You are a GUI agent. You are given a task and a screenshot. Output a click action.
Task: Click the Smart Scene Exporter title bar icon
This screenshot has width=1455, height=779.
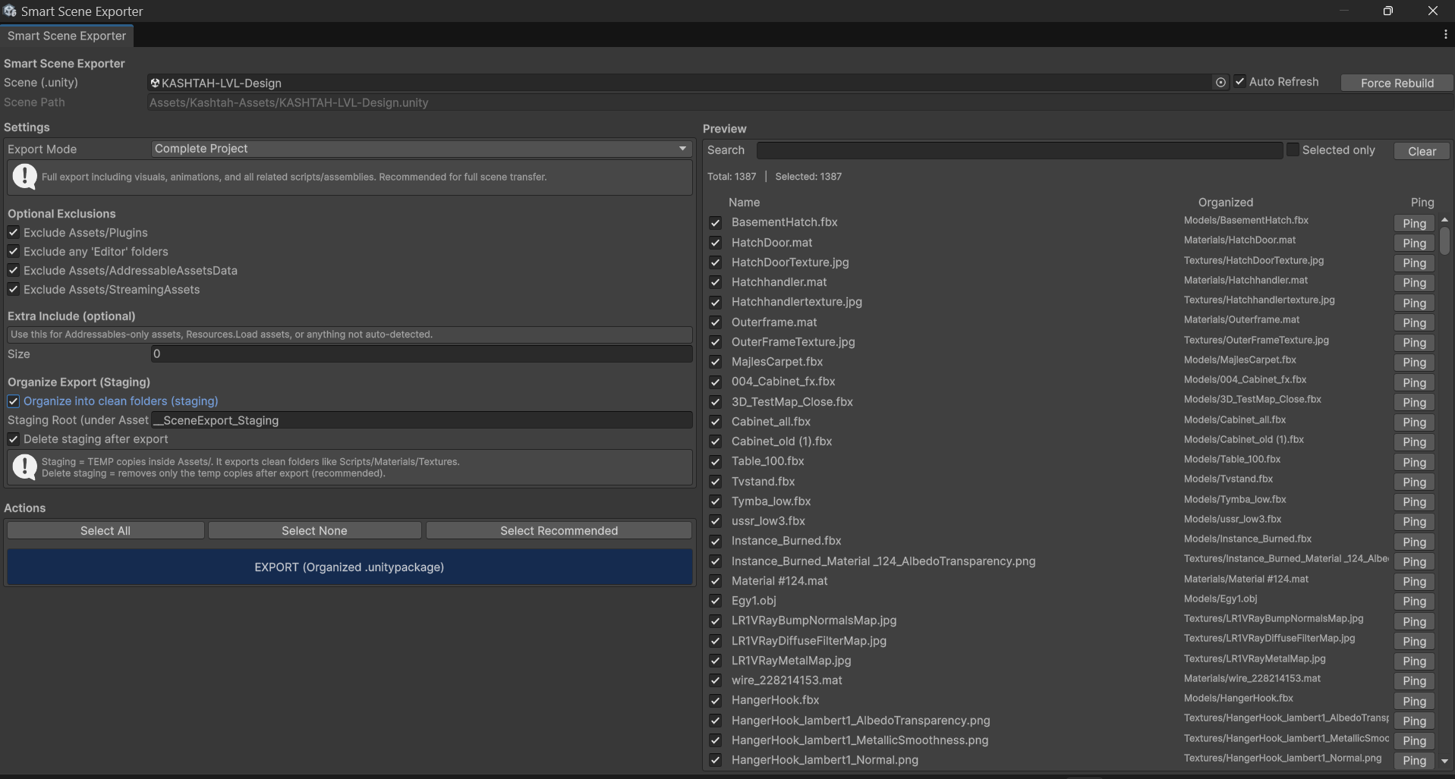(10, 11)
